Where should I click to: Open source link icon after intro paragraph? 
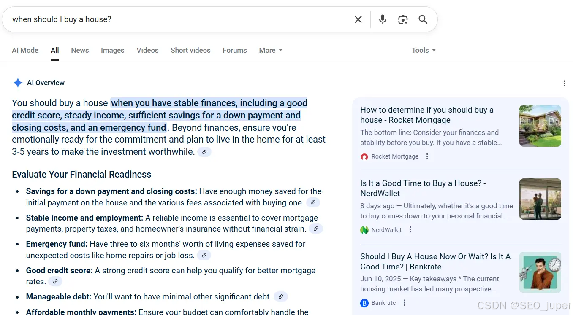point(204,152)
